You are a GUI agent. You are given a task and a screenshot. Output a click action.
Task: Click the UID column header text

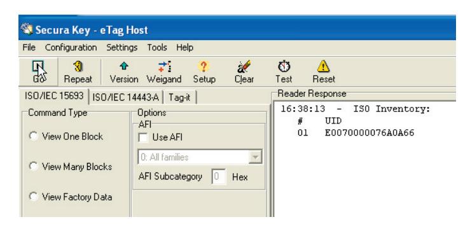tap(333, 121)
